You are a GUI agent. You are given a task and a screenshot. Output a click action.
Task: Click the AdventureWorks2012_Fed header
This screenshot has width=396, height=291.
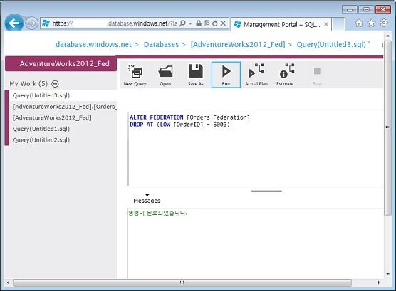(x=61, y=63)
